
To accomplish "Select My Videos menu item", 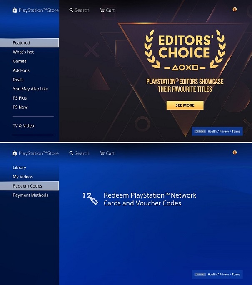I will tap(23, 177).
